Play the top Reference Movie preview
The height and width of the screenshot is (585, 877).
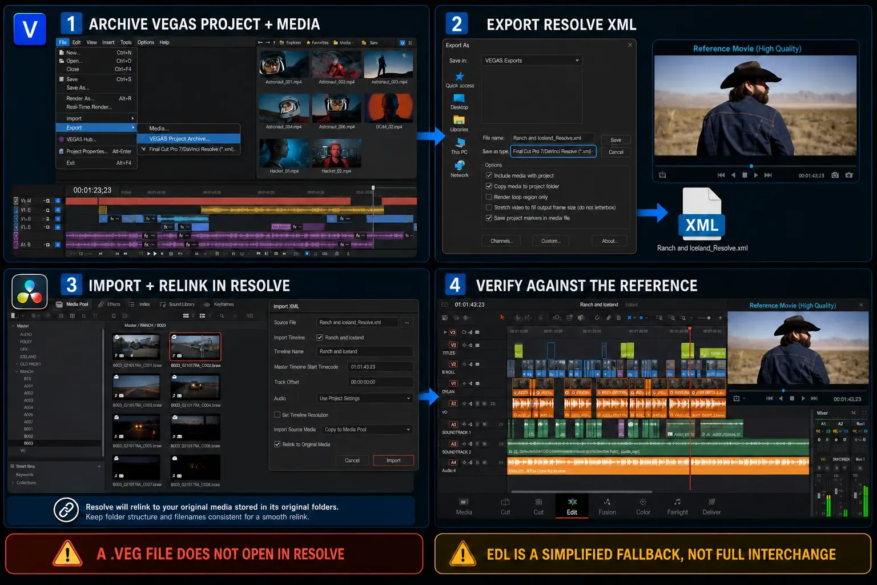756,175
